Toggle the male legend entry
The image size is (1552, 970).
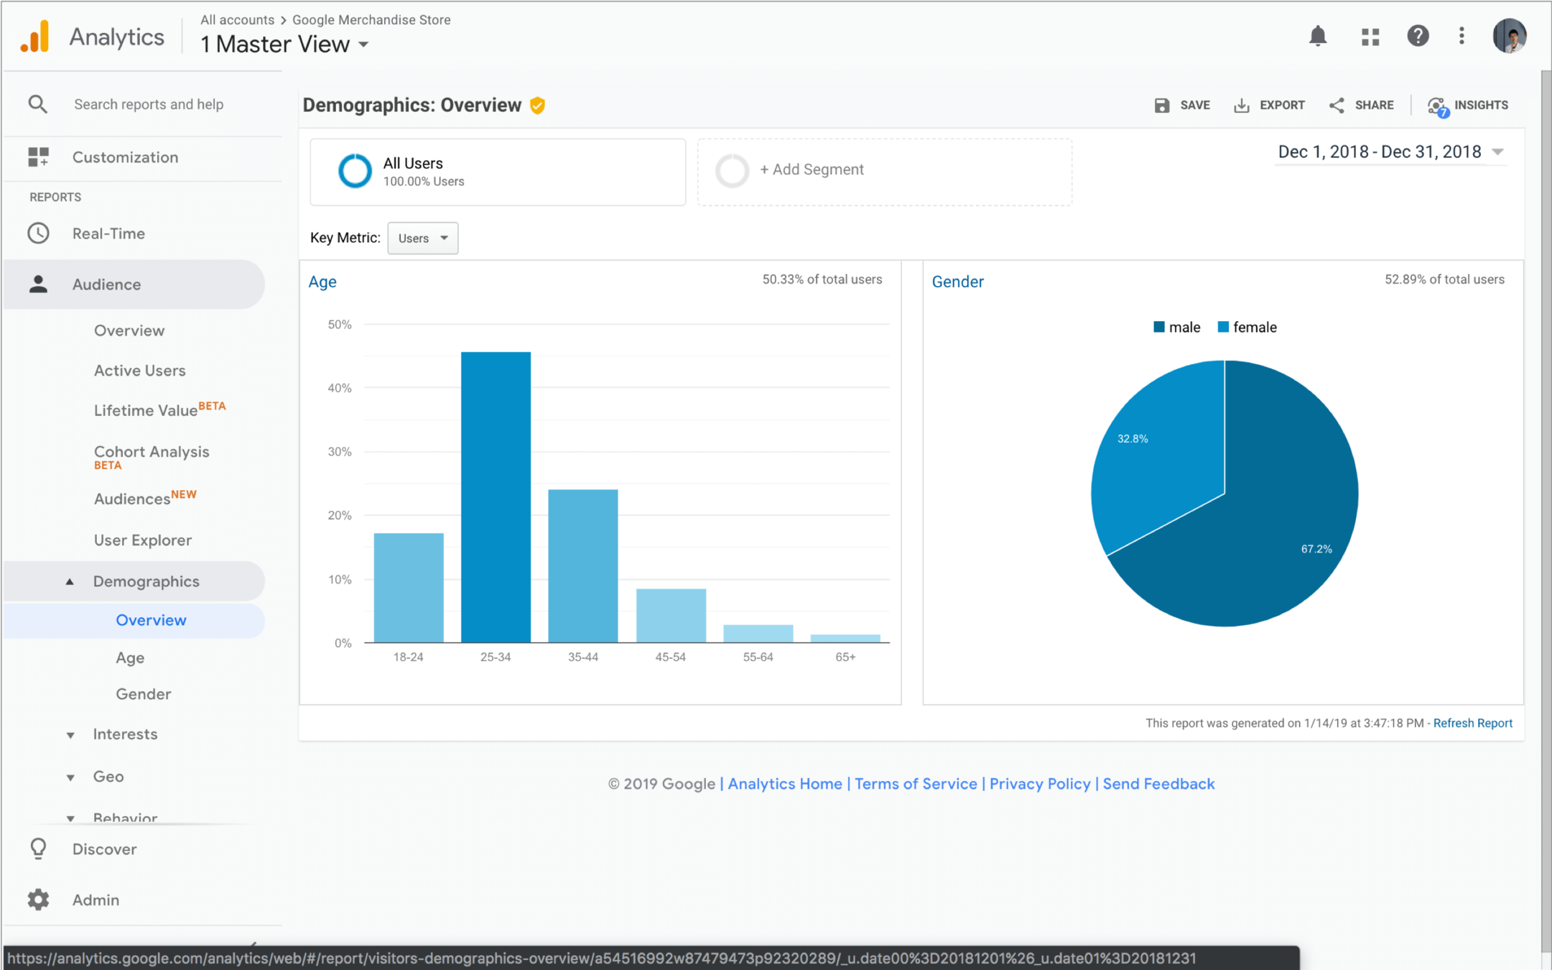click(x=1176, y=328)
